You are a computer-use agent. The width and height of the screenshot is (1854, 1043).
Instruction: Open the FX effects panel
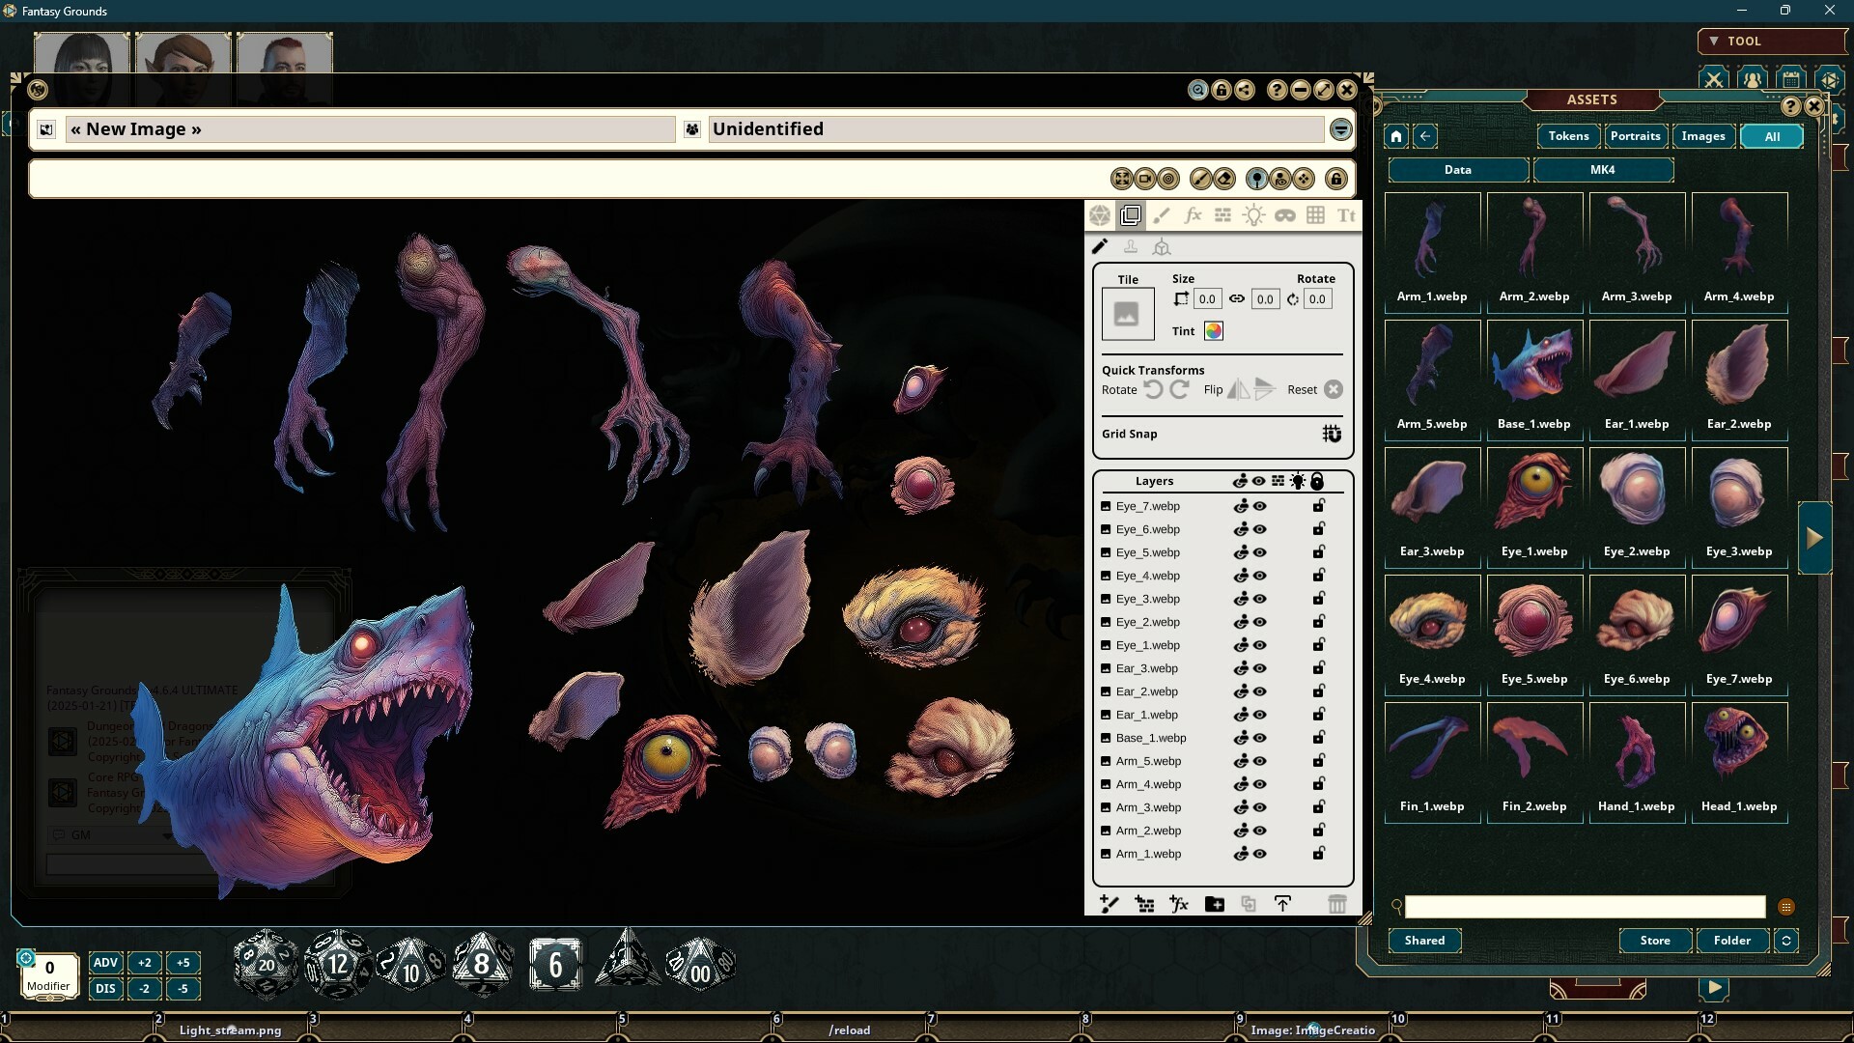[1193, 215]
